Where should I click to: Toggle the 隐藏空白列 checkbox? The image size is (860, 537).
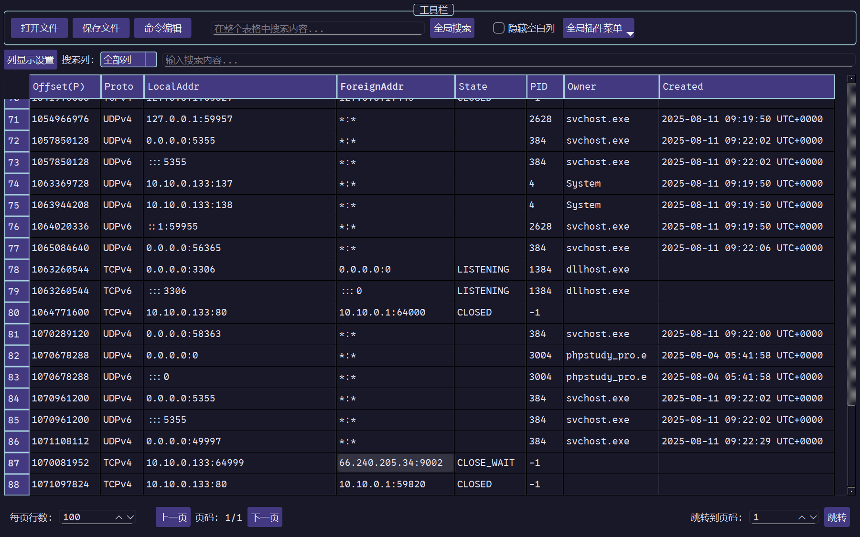(498, 28)
